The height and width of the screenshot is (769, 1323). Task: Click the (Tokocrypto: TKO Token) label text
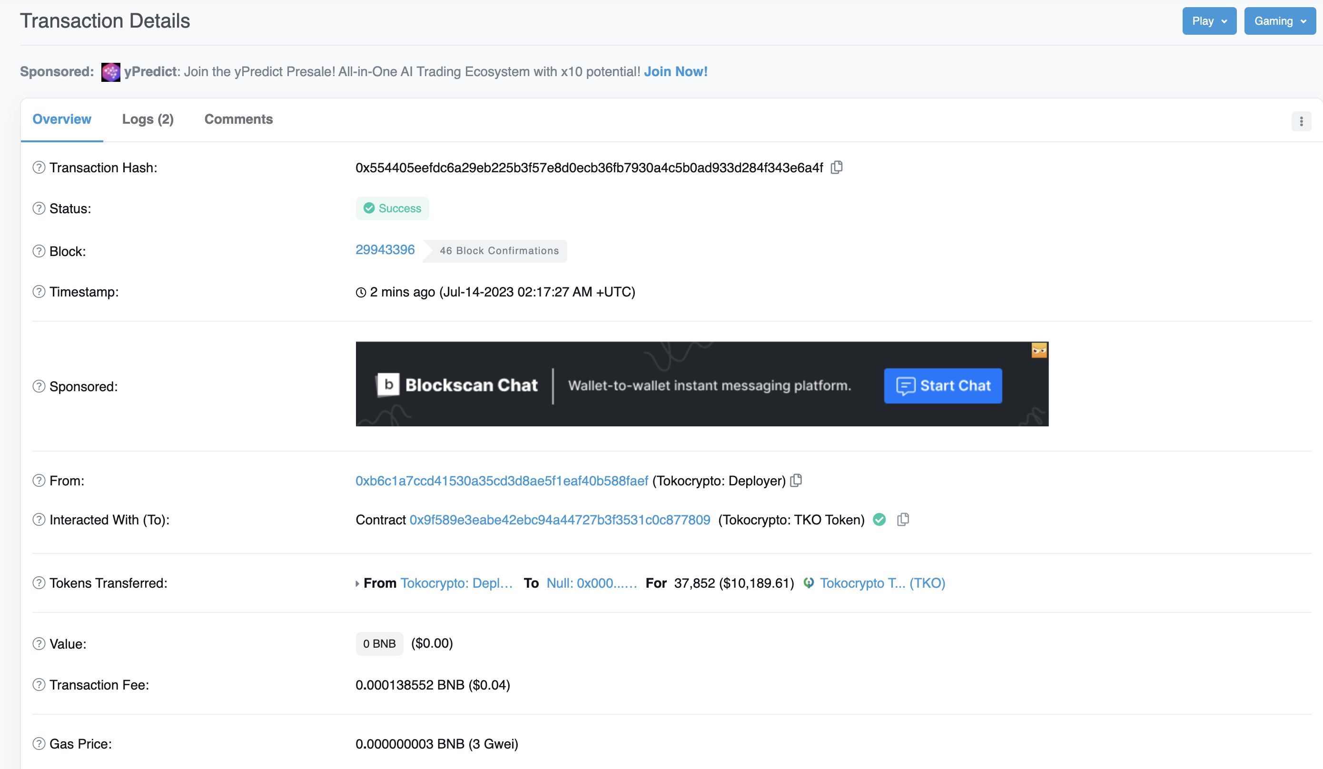point(791,520)
